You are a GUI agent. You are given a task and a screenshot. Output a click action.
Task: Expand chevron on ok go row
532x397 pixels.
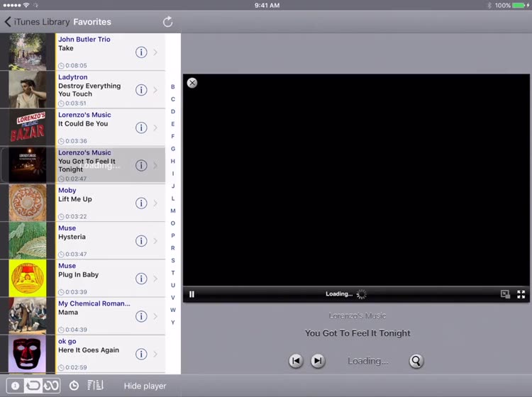pyautogui.click(x=155, y=354)
